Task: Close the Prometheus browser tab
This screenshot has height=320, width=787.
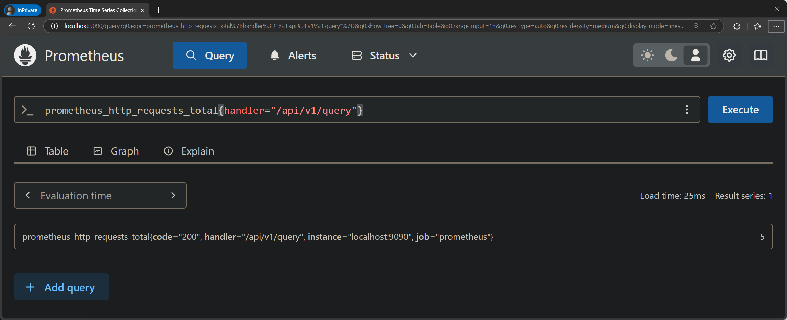Action: pos(142,10)
